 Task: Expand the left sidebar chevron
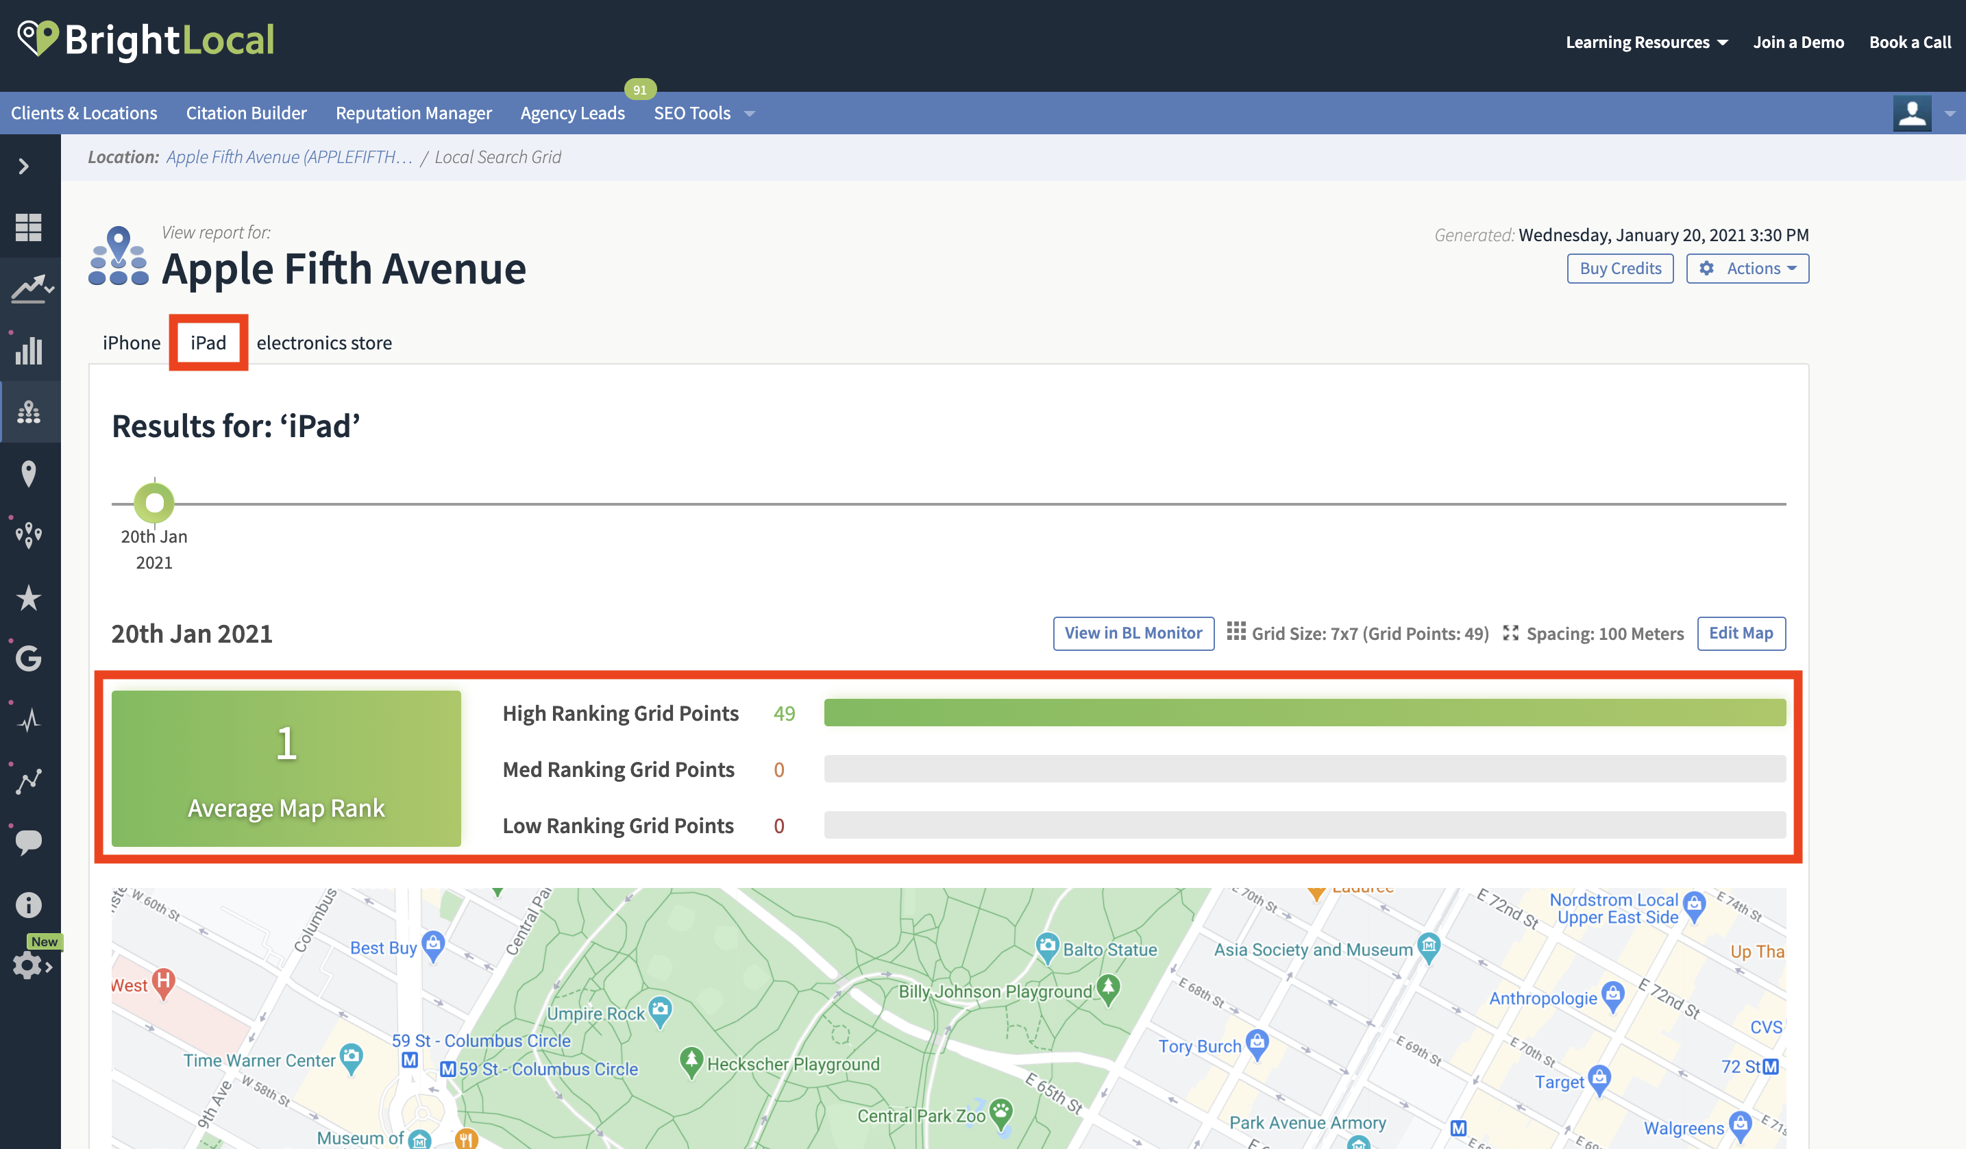pyautogui.click(x=24, y=166)
